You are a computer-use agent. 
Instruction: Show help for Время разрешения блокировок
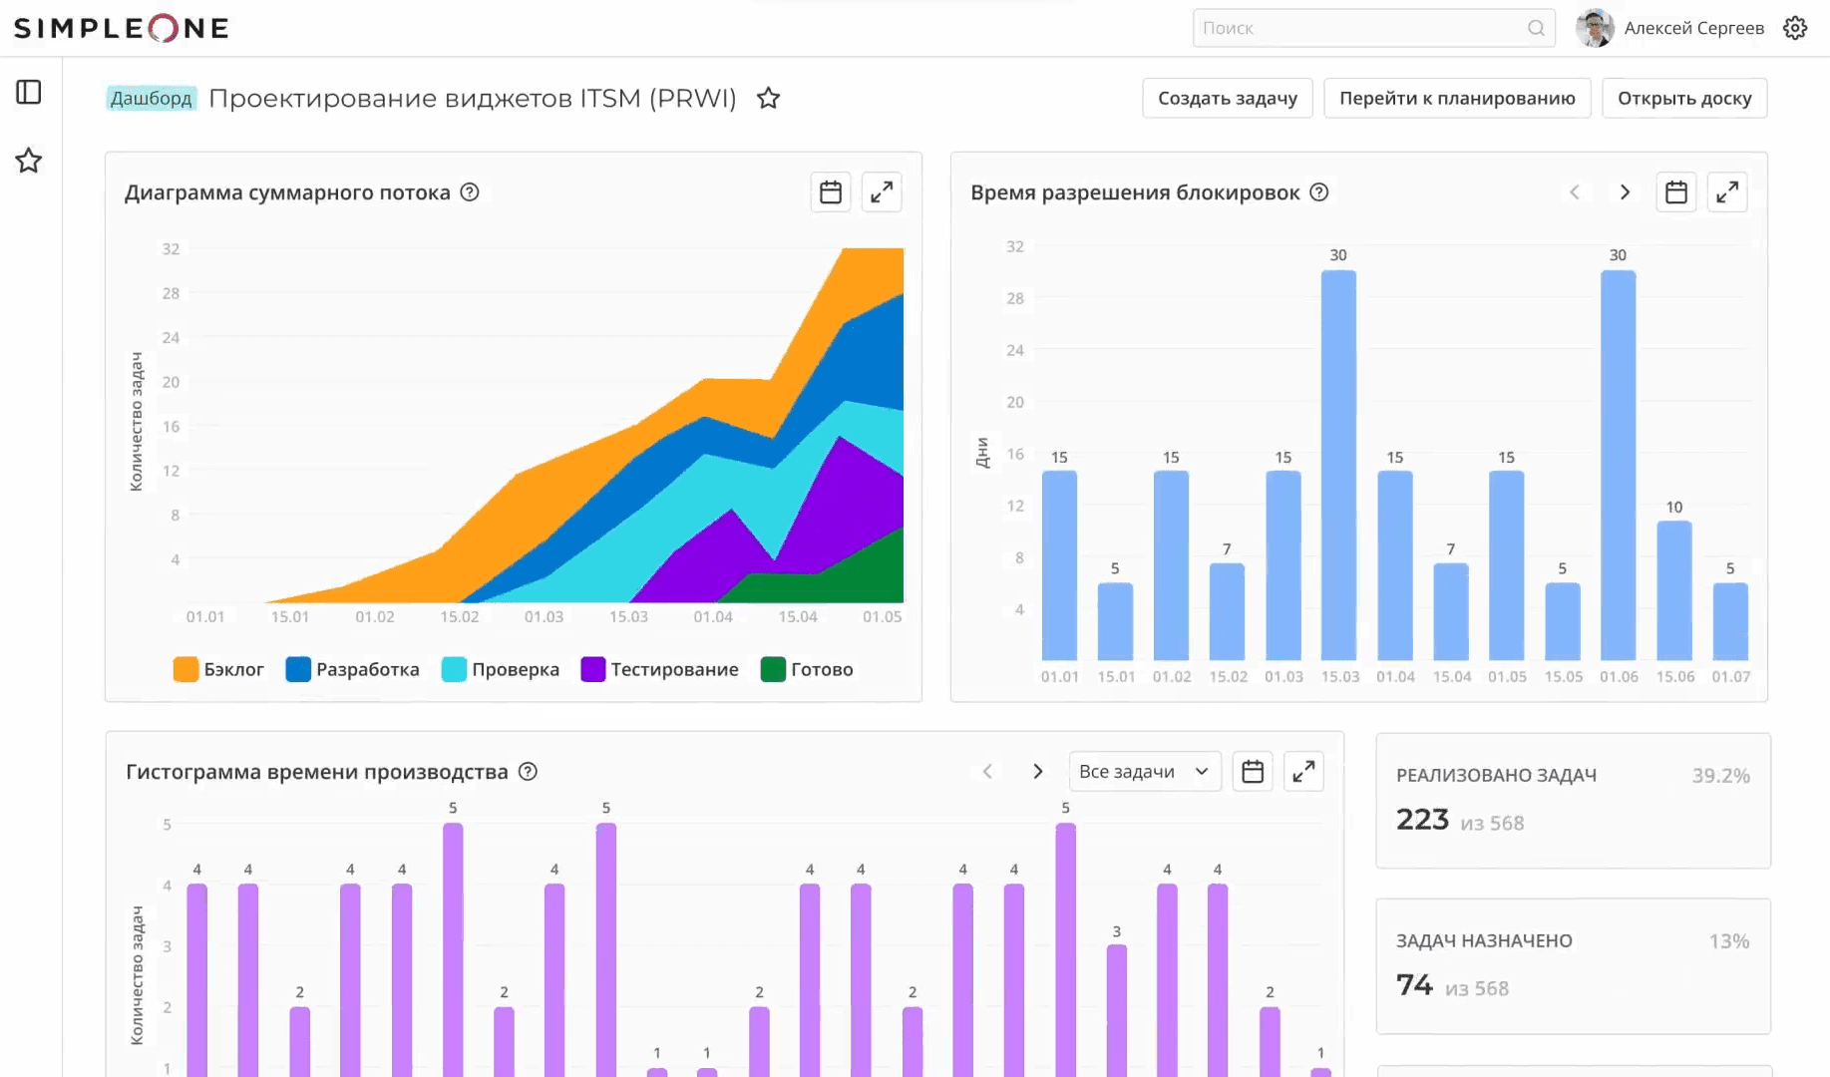(1319, 192)
